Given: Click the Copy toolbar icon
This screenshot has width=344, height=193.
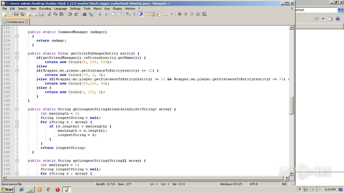Looking at the screenshot, I should pyautogui.click(x=55, y=14).
